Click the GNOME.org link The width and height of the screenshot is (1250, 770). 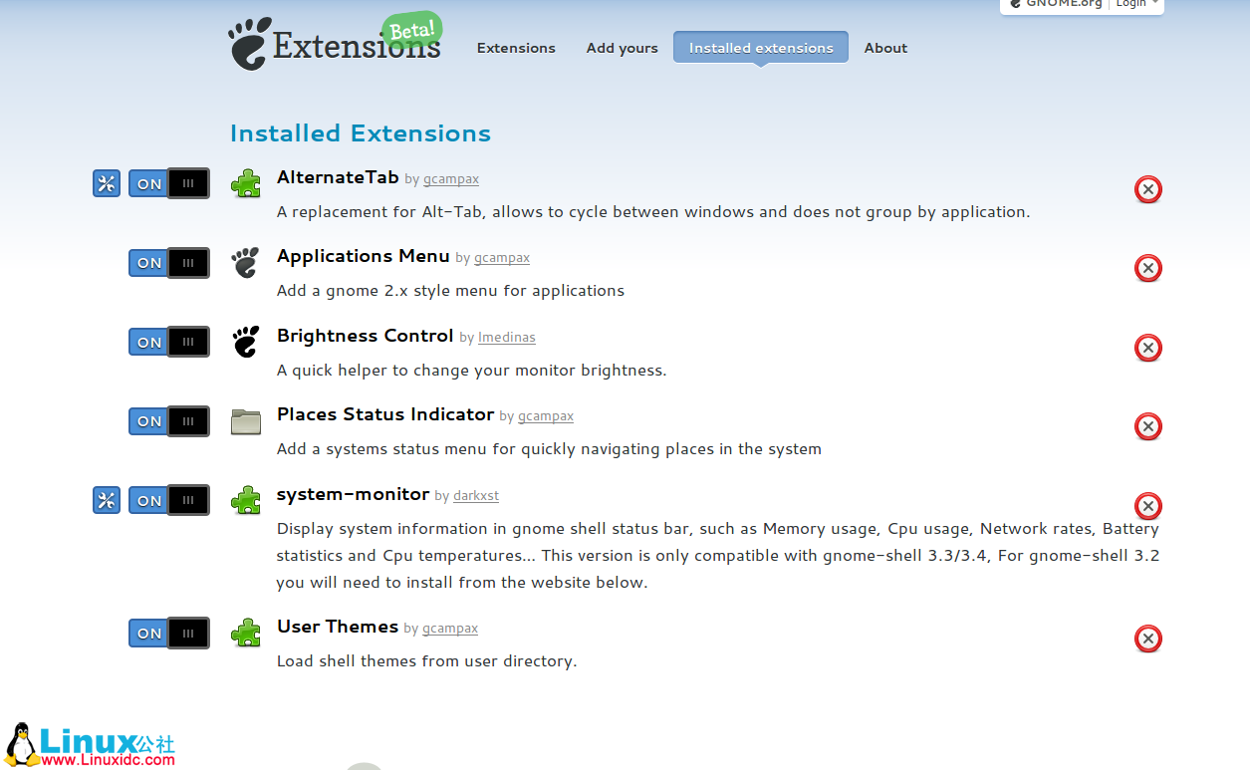point(1057,4)
